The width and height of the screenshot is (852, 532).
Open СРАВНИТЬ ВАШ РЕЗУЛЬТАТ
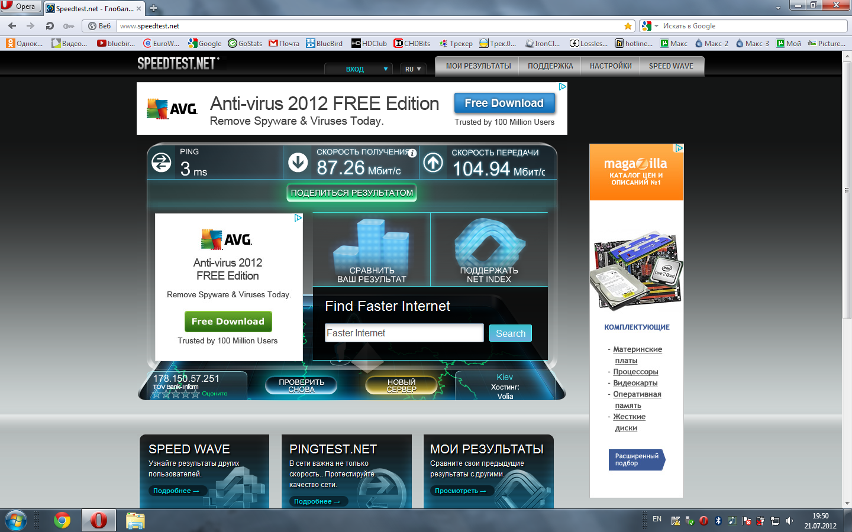click(x=372, y=249)
